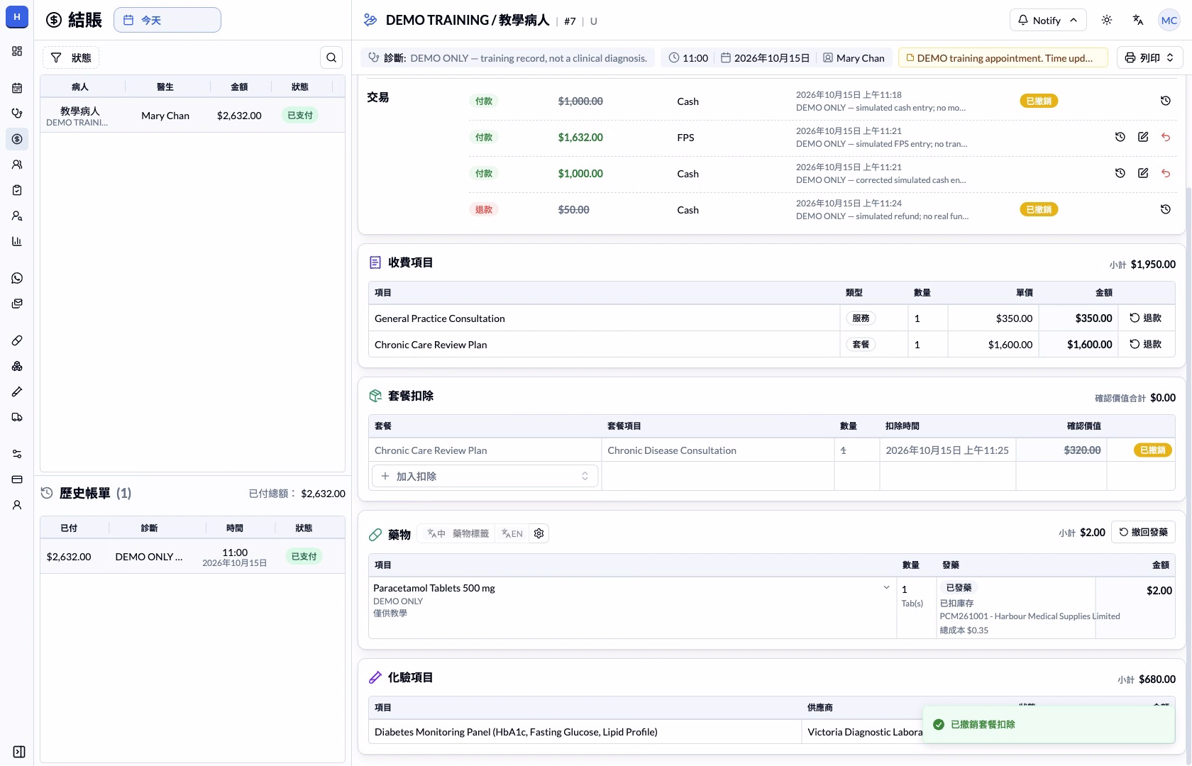Open medication label settings gear
The height and width of the screenshot is (766, 1192).
coord(539,533)
